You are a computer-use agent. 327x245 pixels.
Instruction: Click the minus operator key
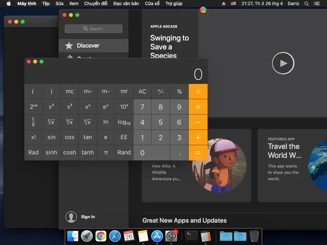click(198, 122)
